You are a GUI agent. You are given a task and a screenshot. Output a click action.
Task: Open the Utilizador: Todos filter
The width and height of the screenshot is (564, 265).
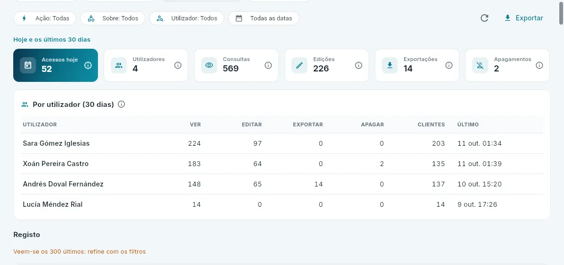pyautogui.click(x=187, y=18)
